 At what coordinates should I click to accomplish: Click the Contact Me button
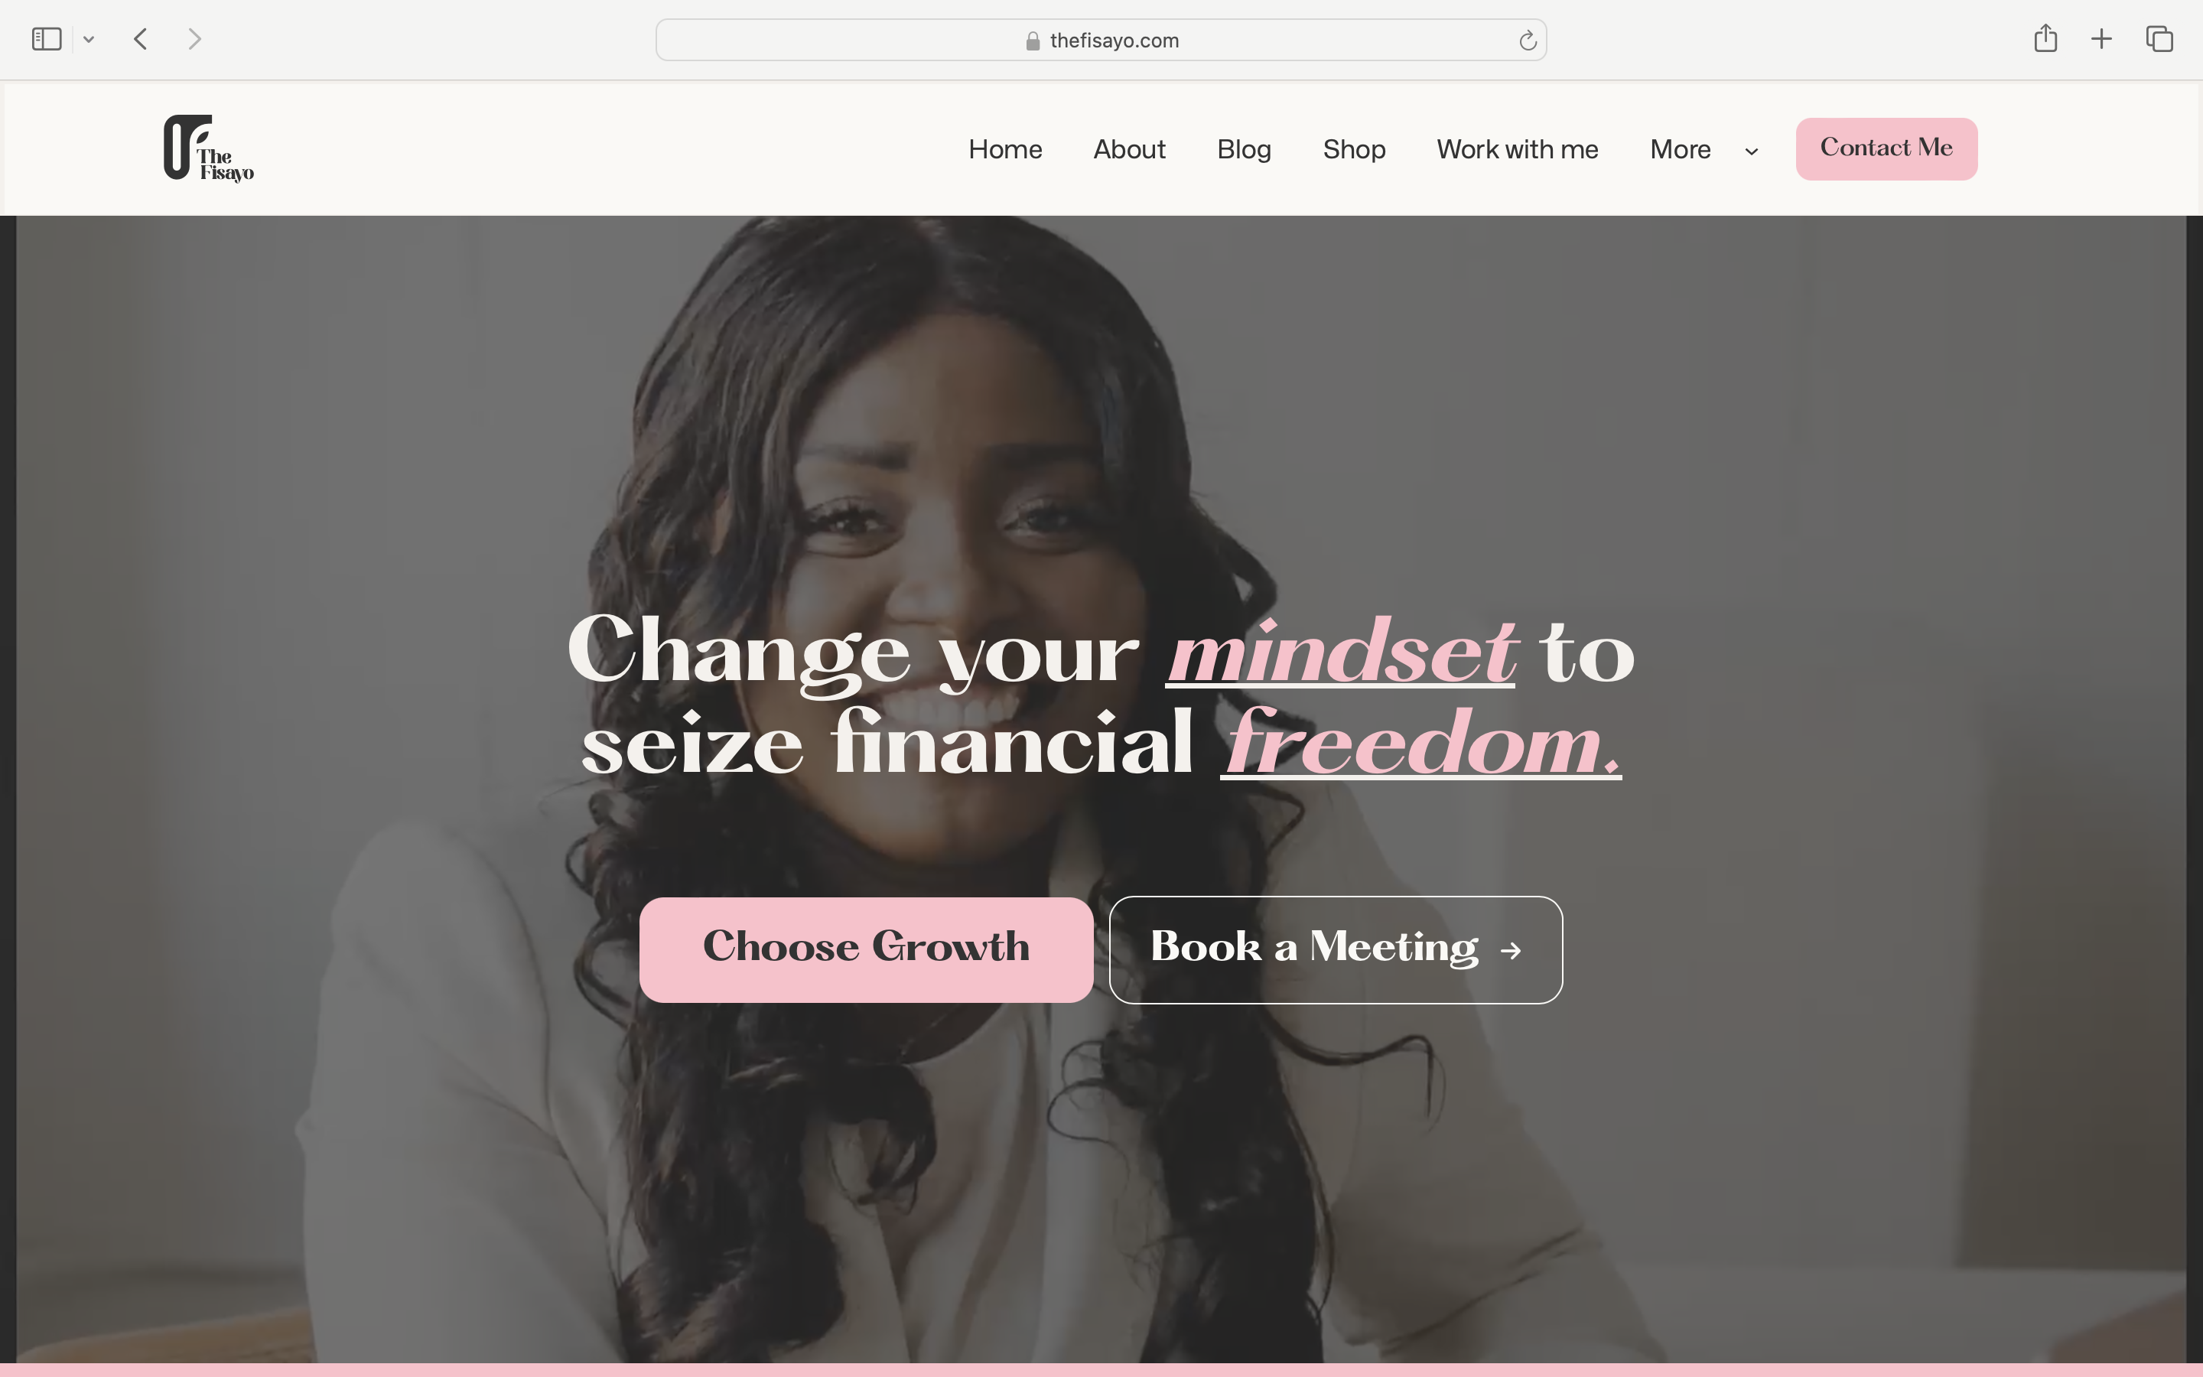tap(1886, 148)
